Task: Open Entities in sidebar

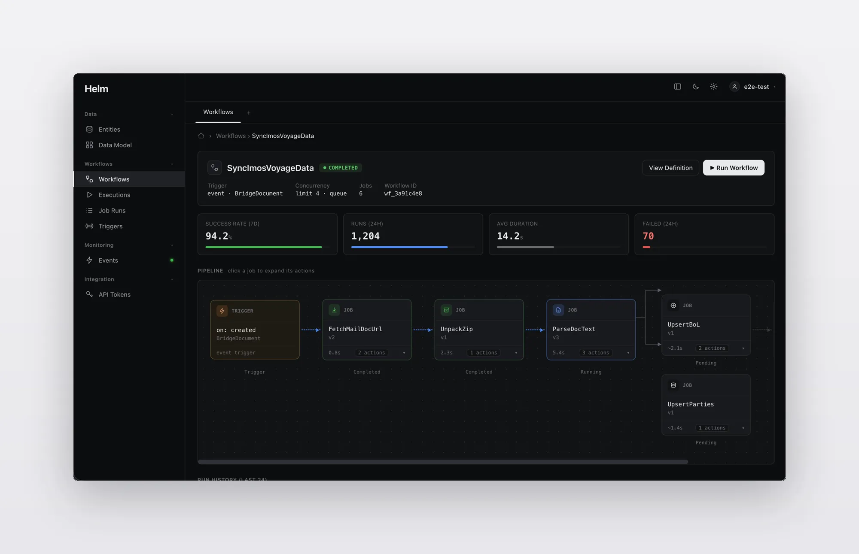Action: [129, 129]
